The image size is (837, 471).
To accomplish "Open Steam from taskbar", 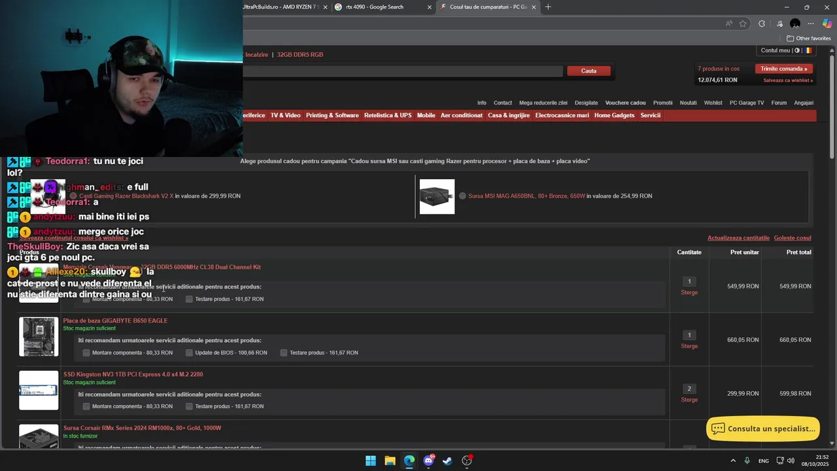I will (x=447, y=461).
